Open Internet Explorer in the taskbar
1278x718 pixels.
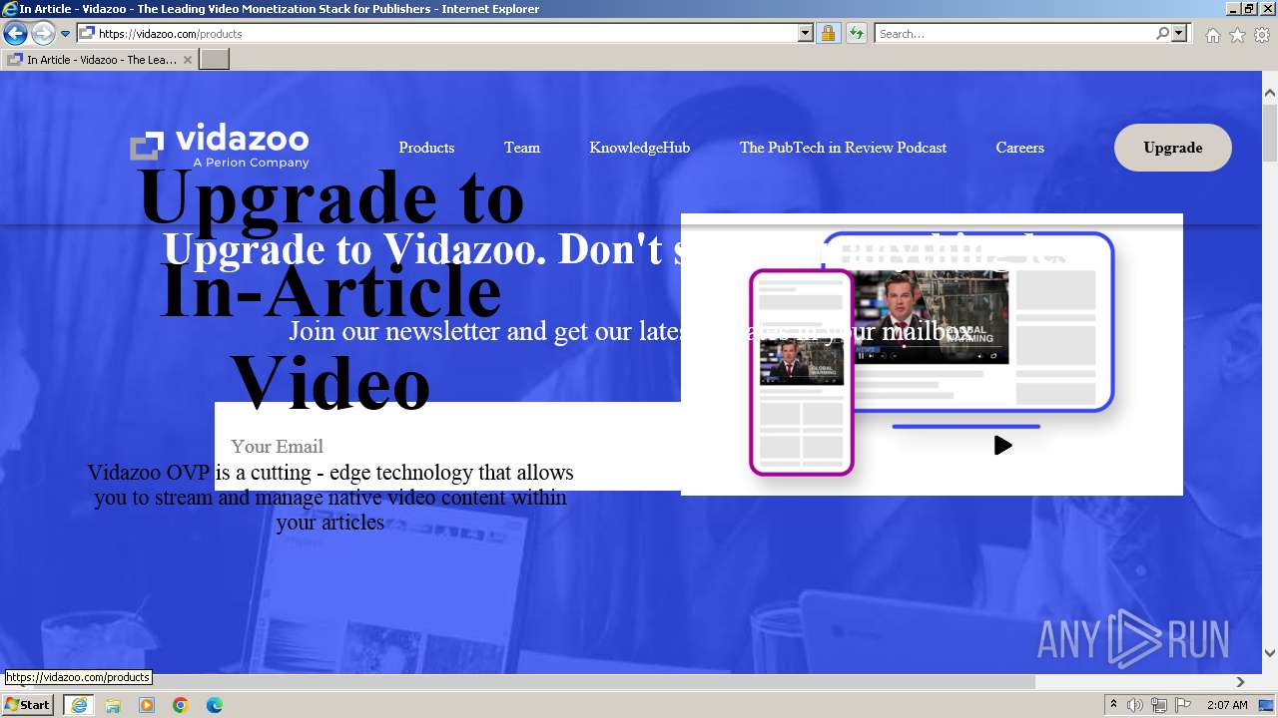tap(79, 705)
